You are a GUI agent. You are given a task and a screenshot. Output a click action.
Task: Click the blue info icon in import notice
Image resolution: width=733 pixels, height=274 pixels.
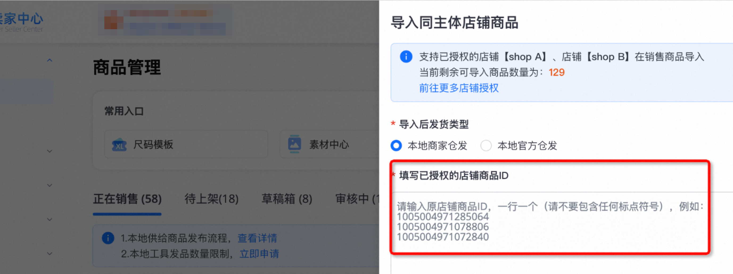coord(406,57)
